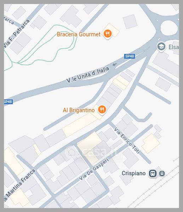Viewport: 183px width, 212px height.
Task: Select the Crispiano train station icon
Action: point(153,173)
